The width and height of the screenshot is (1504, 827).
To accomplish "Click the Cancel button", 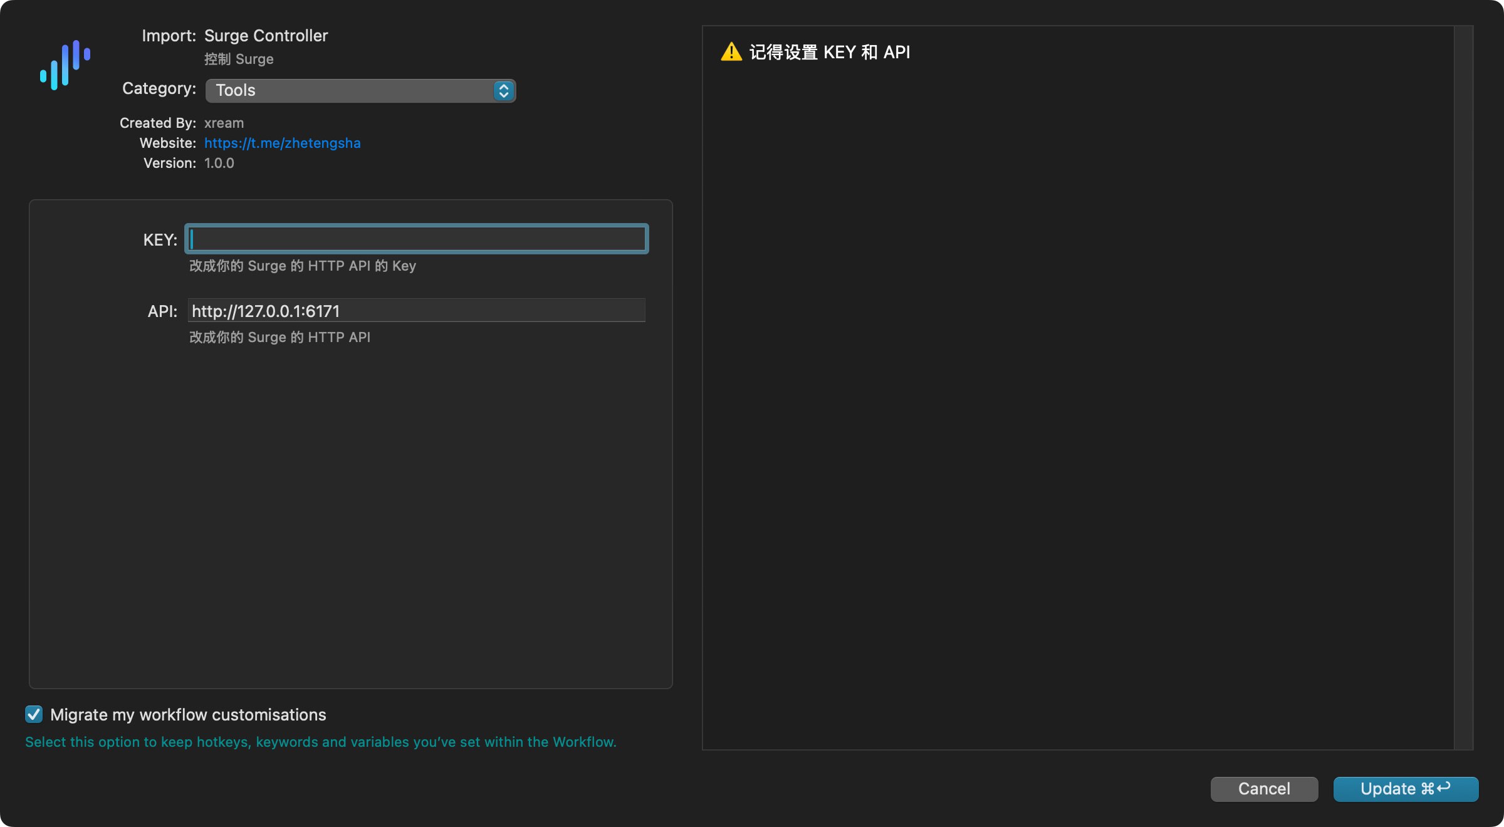I will [x=1264, y=789].
